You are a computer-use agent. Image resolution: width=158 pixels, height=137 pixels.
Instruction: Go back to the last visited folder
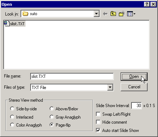pyautogui.click(x=105, y=14)
